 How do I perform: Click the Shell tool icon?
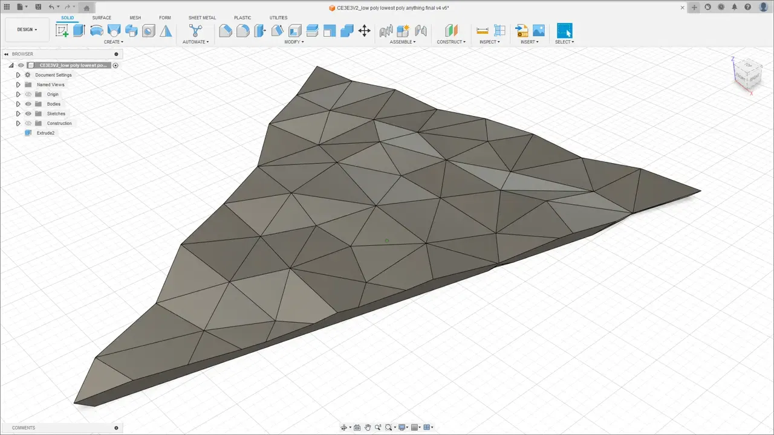[x=294, y=31]
